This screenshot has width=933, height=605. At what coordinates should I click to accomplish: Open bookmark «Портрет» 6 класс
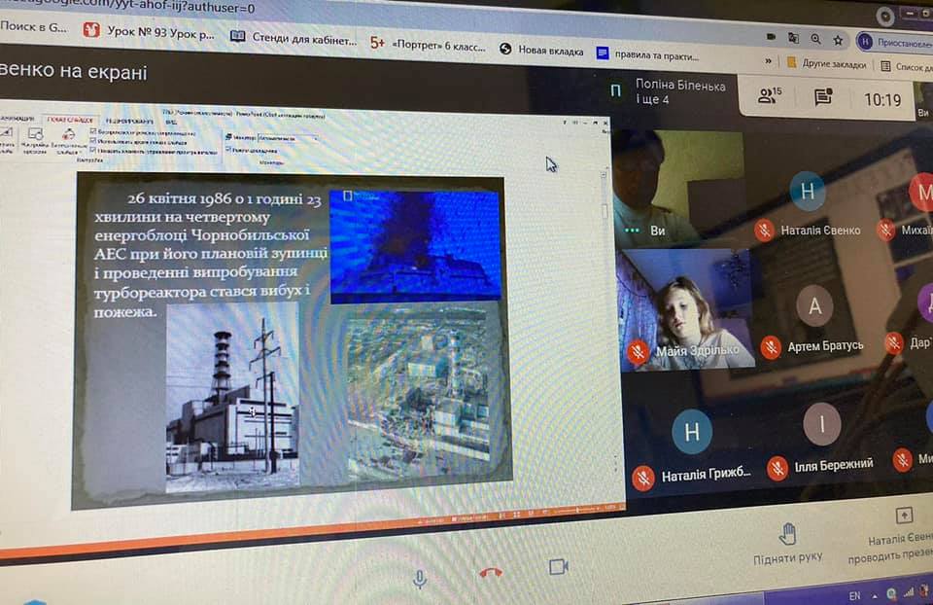(x=428, y=44)
